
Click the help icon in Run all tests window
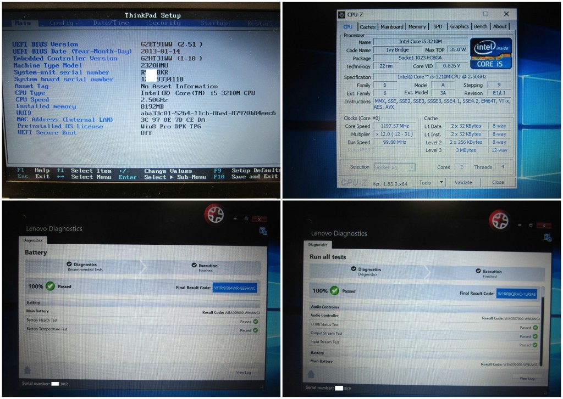tap(547, 237)
